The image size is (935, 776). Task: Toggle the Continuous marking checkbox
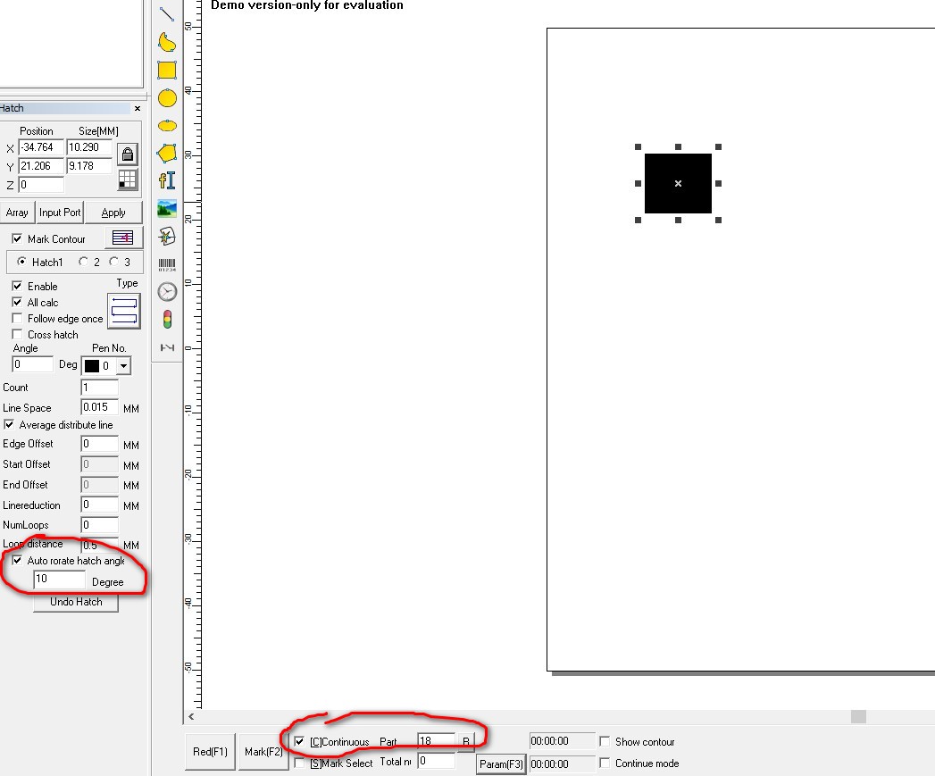(299, 741)
